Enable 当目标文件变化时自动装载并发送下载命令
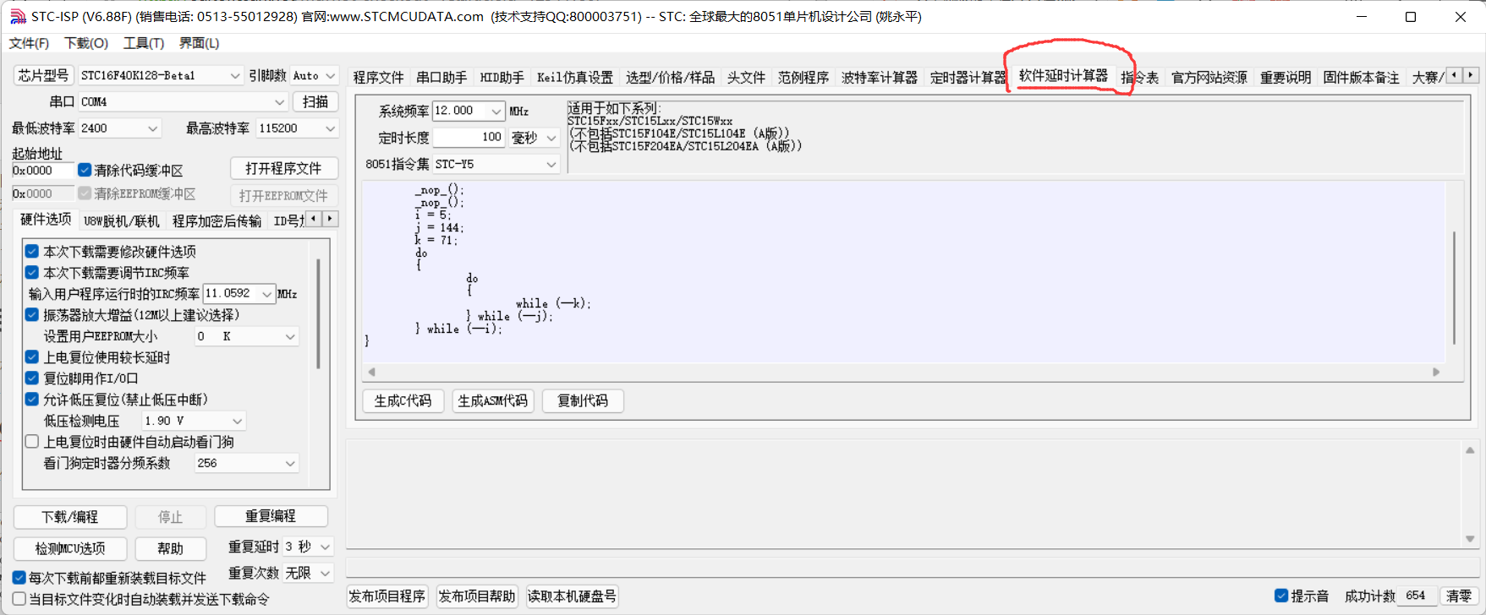This screenshot has height=615, width=1486. (19, 599)
